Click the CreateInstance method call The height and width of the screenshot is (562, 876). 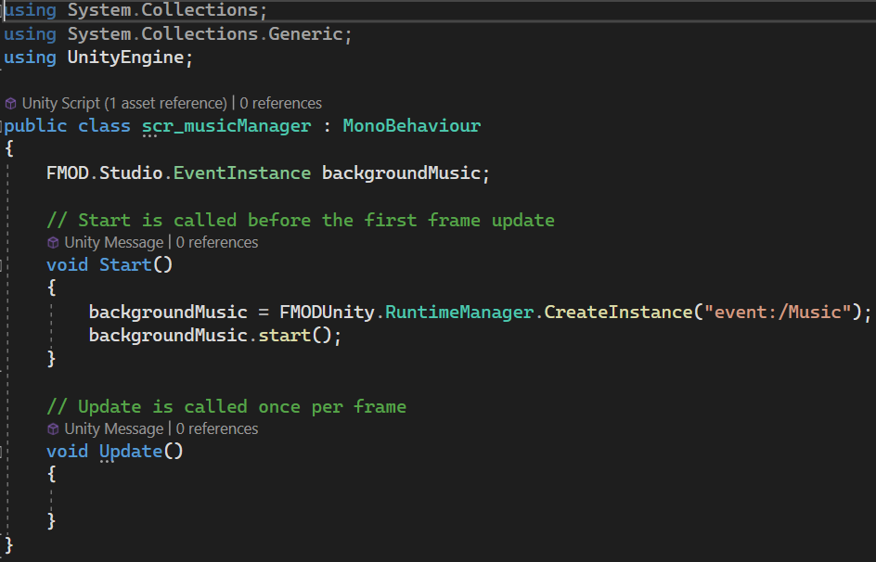pos(618,312)
